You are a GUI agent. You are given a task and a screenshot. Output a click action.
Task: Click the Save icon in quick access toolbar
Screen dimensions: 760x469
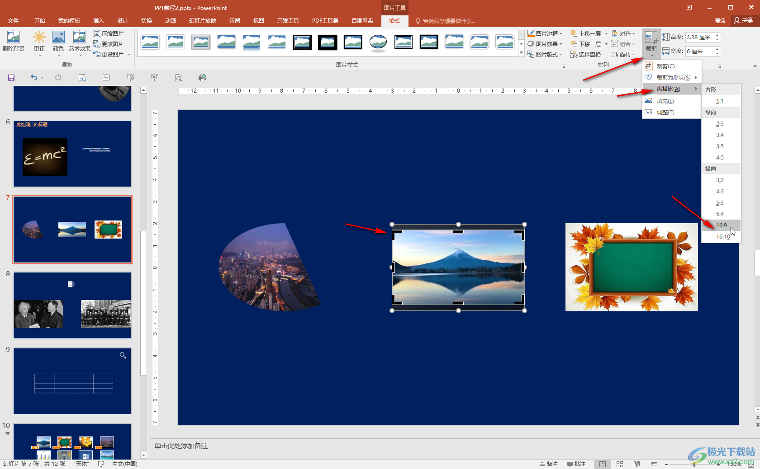pos(11,78)
